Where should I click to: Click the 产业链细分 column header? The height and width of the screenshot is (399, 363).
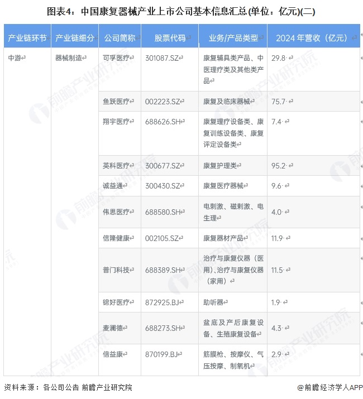pyautogui.click(x=74, y=38)
